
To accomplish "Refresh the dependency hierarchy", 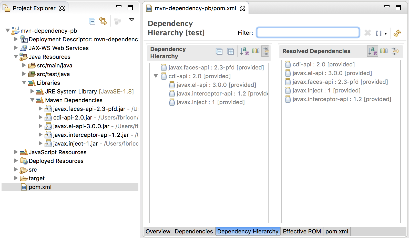I will 397,33.
